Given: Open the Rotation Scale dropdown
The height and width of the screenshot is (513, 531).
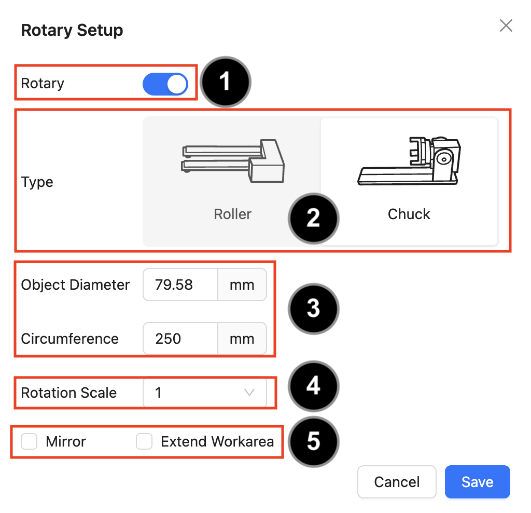Looking at the screenshot, I should (x=205, y=393).
